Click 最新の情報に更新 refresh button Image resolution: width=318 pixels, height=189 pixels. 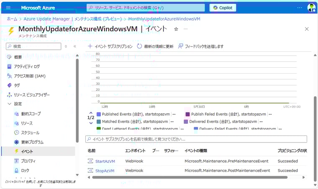pyautogui.click(x=155, y=46)
